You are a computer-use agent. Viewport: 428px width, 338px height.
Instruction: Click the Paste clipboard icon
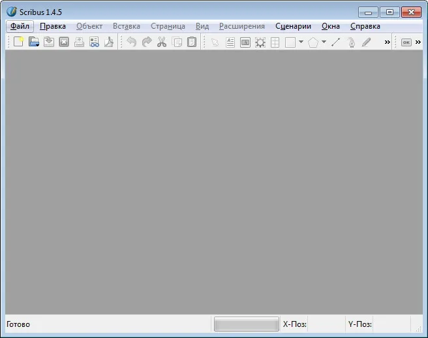192,42
